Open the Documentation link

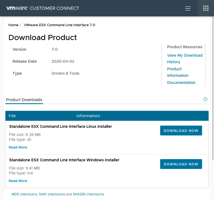181,83
